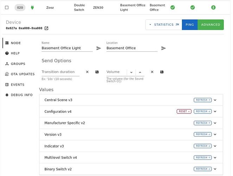Decrease the Volume value
Screen dimensions: 233x176
pyautogui.click(x=131, y=72)
